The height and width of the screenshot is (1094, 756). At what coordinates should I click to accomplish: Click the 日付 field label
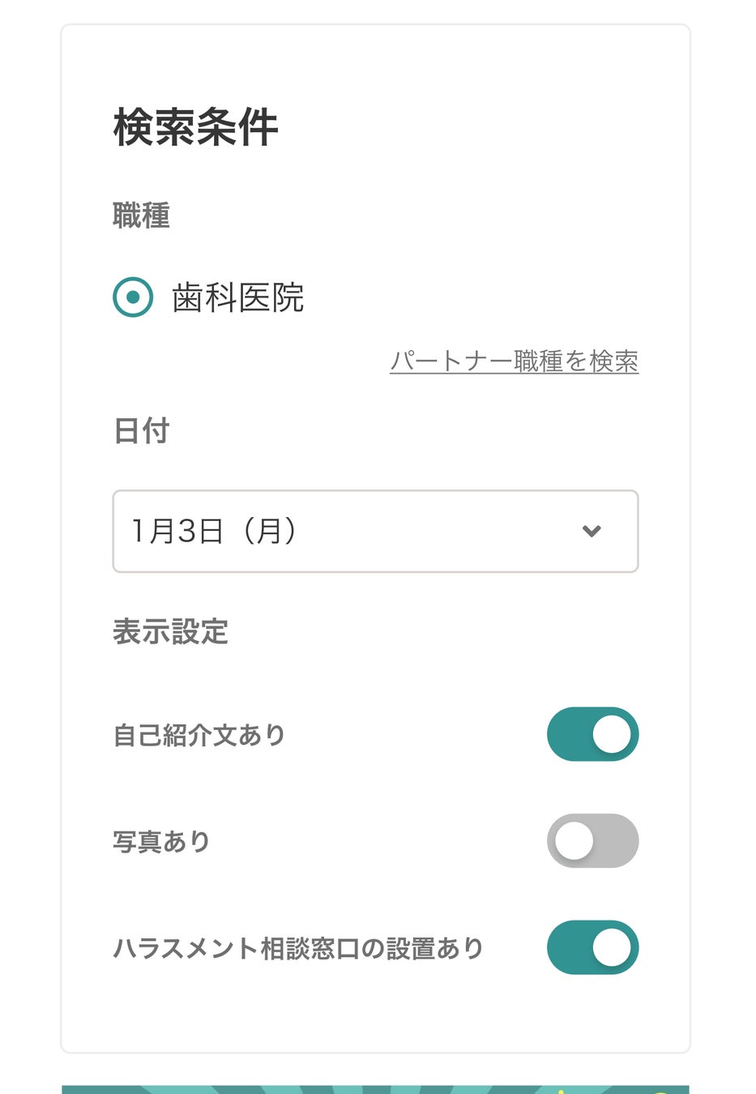pyautogui.click(x=141, y=430)
